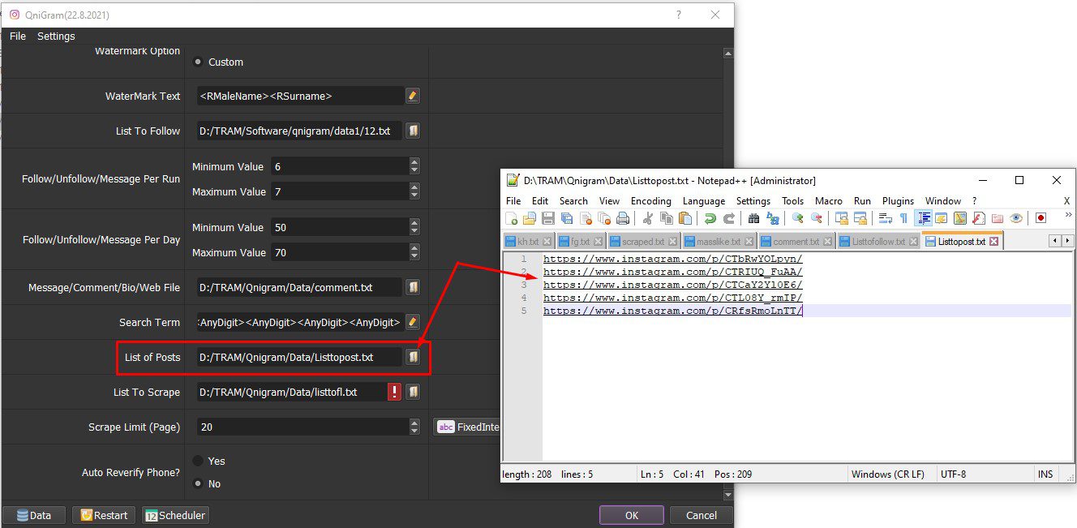Switch to comment.txt tab
This screenshot has width=1077, height=528.
(795, 241)
